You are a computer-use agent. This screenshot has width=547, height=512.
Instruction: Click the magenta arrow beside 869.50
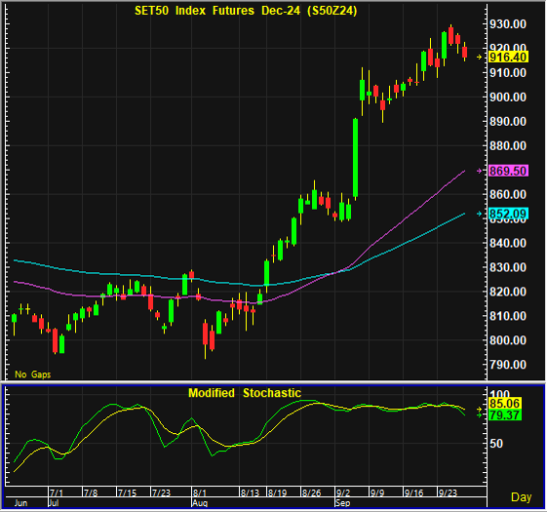click(480, 171)
